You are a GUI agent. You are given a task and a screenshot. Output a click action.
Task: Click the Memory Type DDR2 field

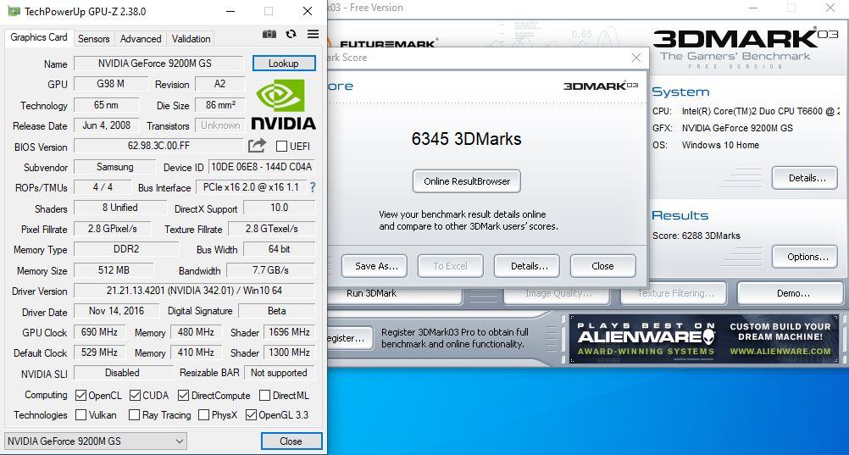tap(126, 249)
